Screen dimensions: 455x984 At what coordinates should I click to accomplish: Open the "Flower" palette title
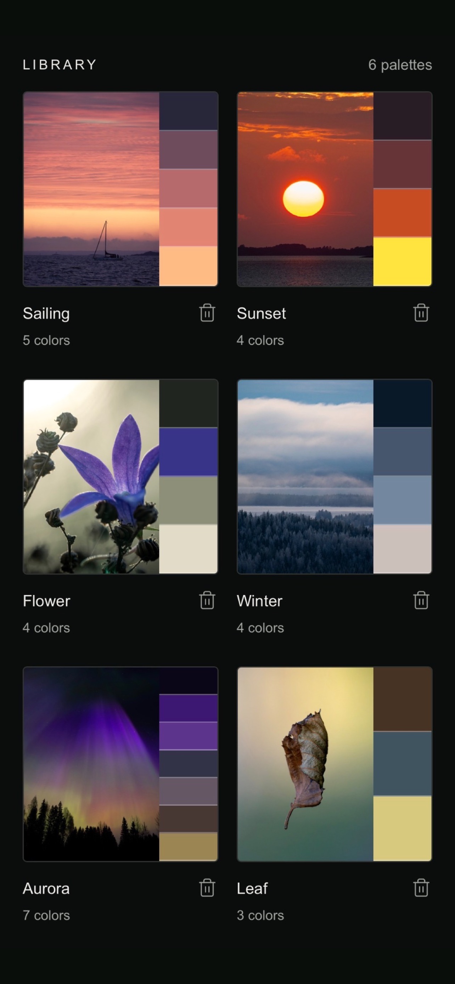pos(47,601)
